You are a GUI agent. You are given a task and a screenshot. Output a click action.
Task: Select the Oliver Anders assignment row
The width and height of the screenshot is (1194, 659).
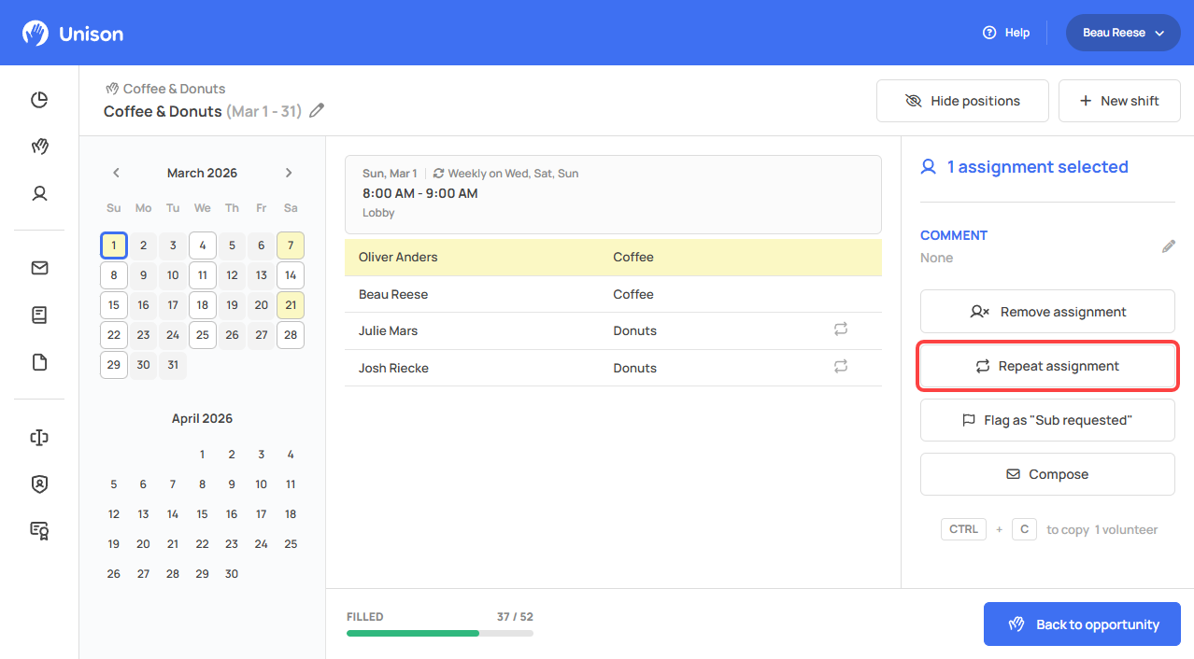[613, 257]
